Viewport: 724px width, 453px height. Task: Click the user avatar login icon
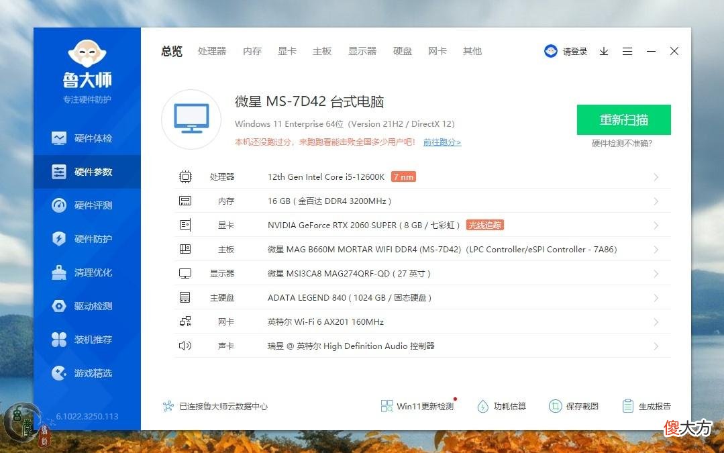[551, 51]
